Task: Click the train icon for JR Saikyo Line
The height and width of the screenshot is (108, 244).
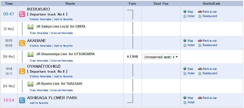Action: click(30, 27)
